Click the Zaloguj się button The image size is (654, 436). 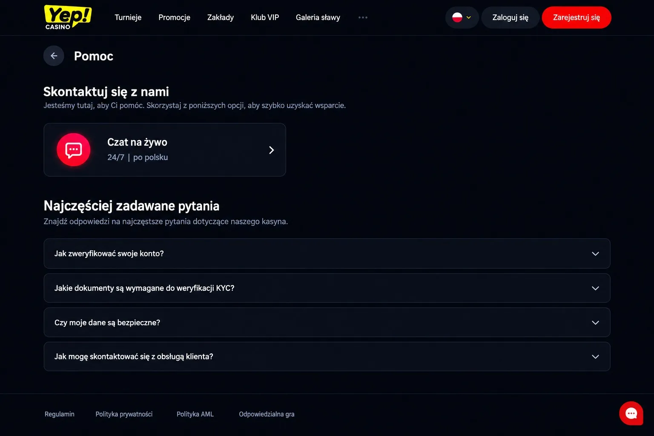click(x=511, y=17)
